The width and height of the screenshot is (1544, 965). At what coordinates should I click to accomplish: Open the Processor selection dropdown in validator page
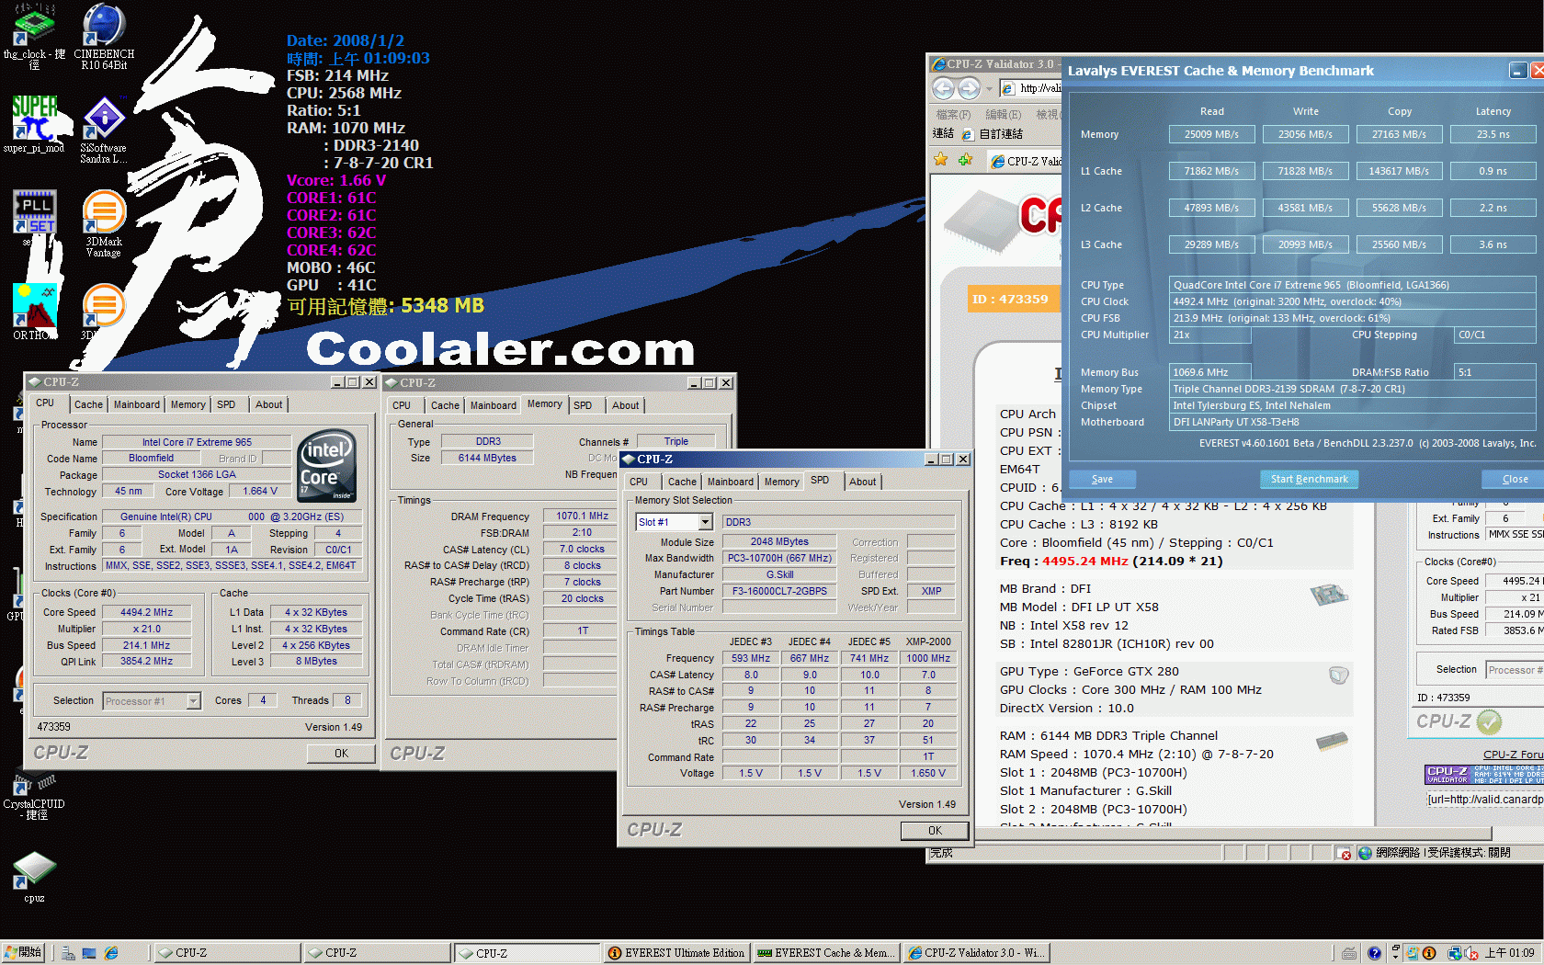pos(1515,670)
